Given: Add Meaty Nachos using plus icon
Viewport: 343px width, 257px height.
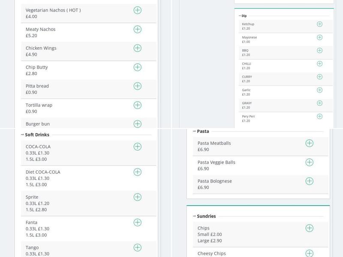Looking at the screenshot, I should [x=137, y=29].
